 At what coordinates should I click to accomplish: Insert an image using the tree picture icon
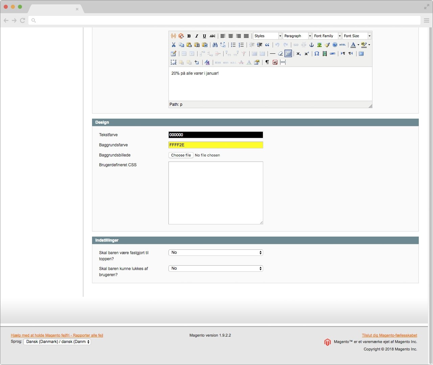[319, 45]
